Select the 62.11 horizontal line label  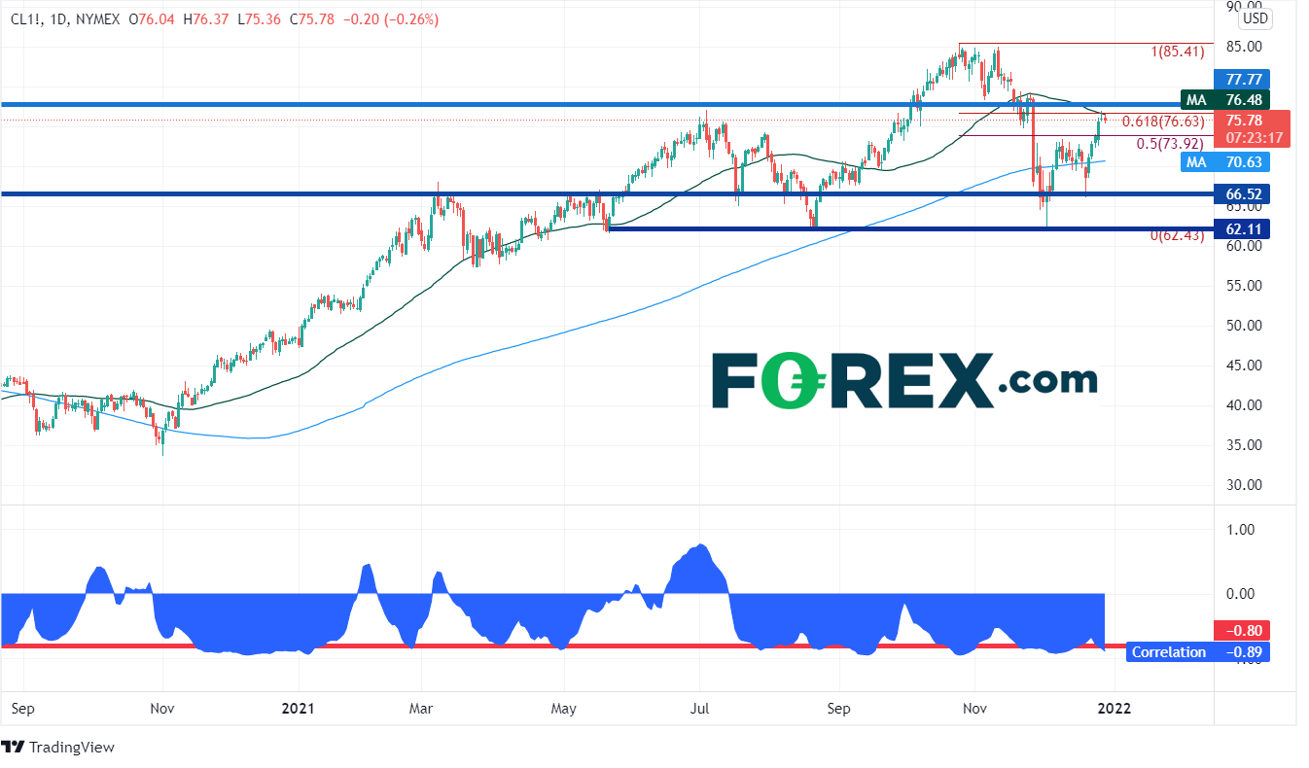point(1244,230)
